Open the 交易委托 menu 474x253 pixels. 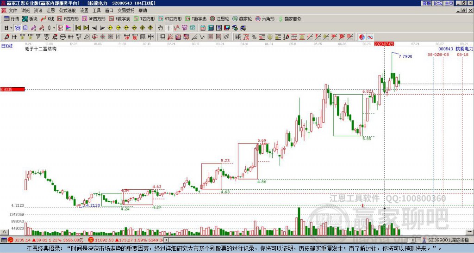126,11
